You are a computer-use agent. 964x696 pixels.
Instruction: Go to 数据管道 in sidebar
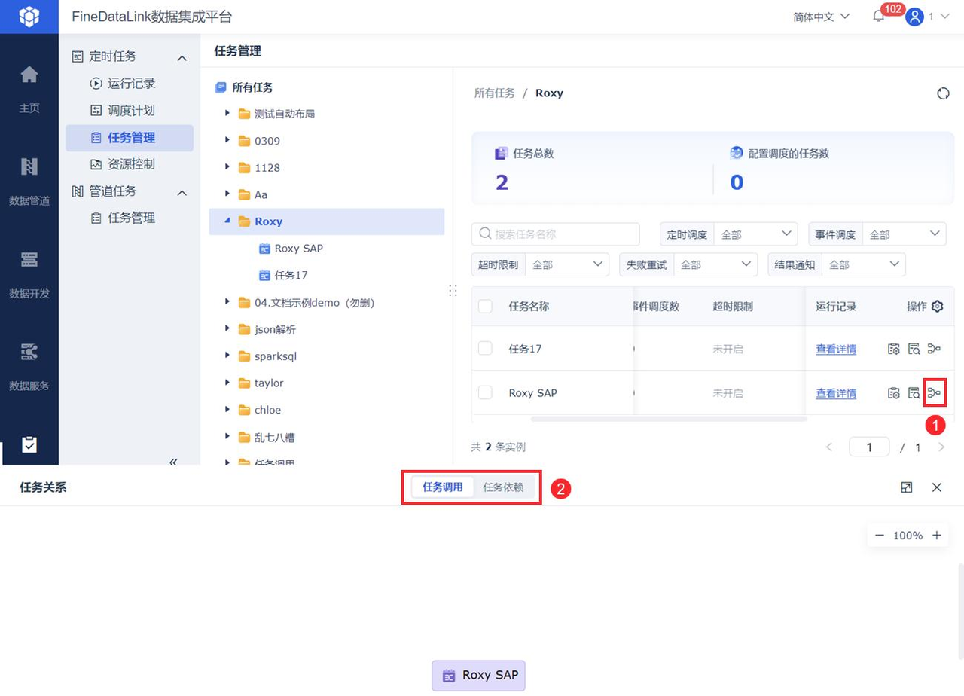point(29,182)
